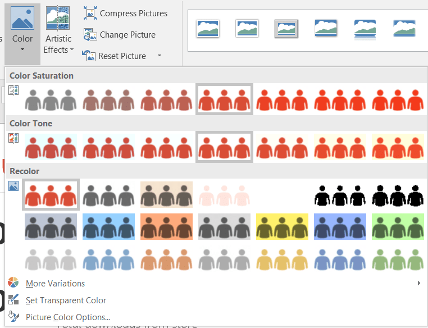Click the Reset Picture icon
Image resolution: width=428 pixels, height=328 pixels.
[89, 56]
